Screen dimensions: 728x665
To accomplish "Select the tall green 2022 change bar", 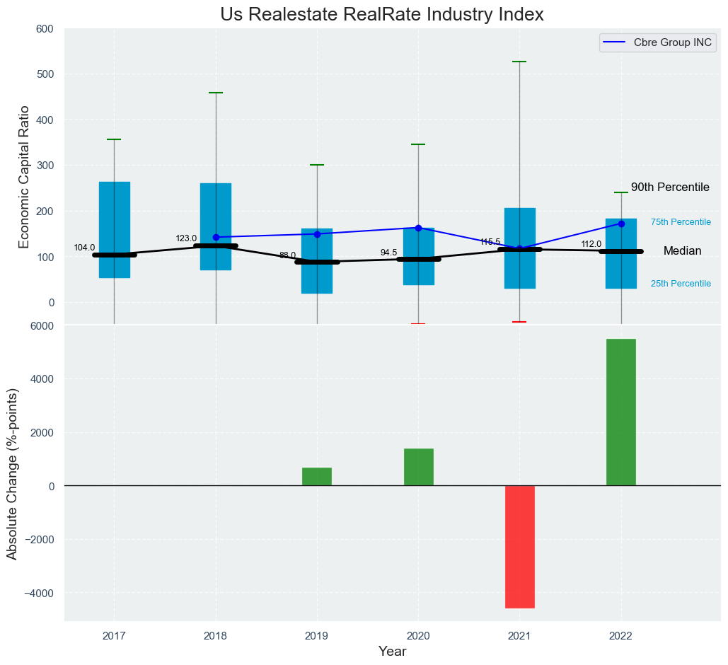I will (621, 412).
